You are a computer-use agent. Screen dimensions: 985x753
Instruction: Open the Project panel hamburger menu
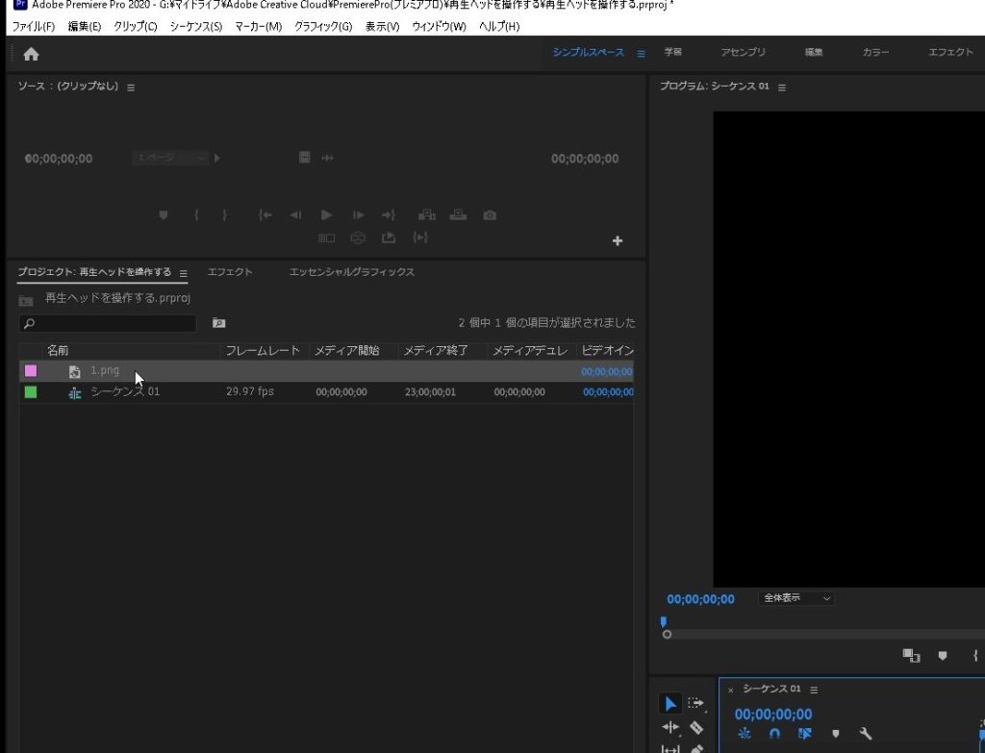pyautogui.click(x=183, y=273)
